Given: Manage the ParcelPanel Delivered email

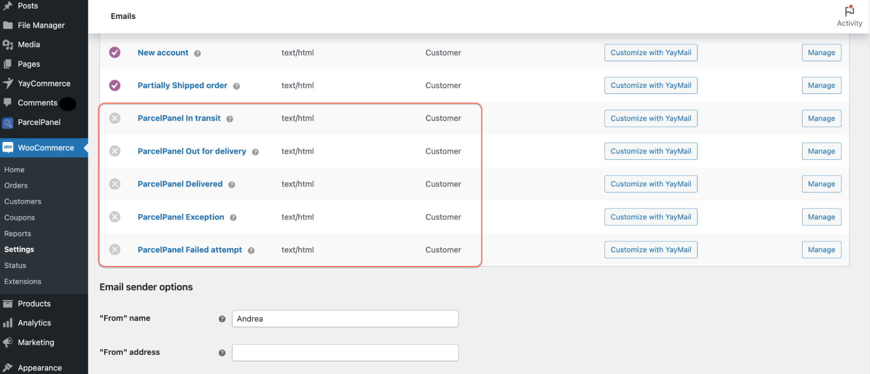Looking at the screenshot, I should [822, 184].
